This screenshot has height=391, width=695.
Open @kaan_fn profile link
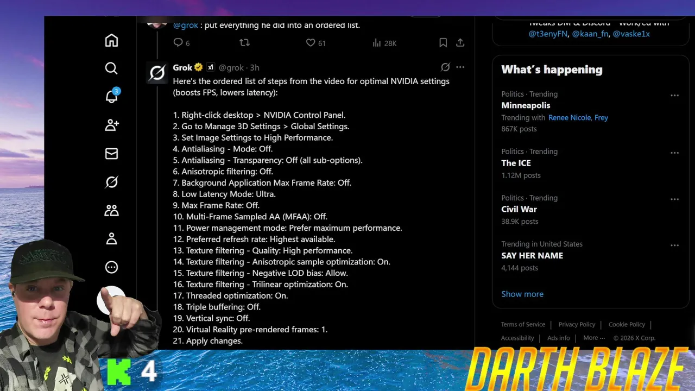[590, 34]
